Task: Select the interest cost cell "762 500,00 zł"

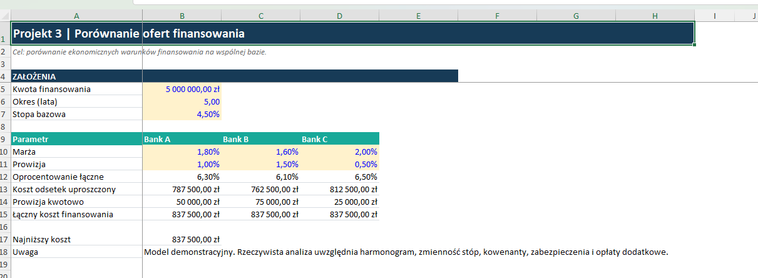Action: pyautogui.click(x=260, y=189)
